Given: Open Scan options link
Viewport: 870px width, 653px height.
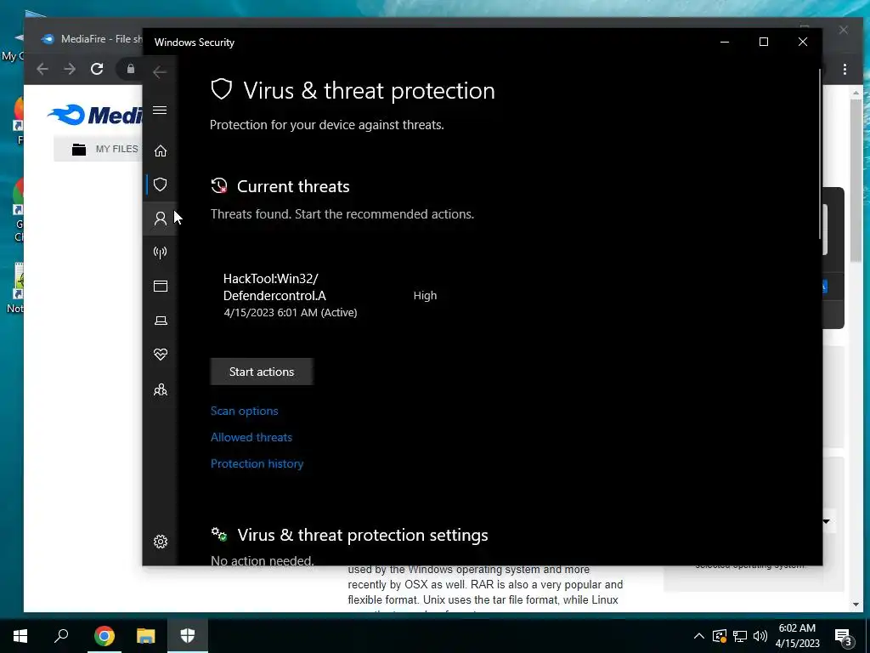Looking at the screenshot, I should (244, 411).
